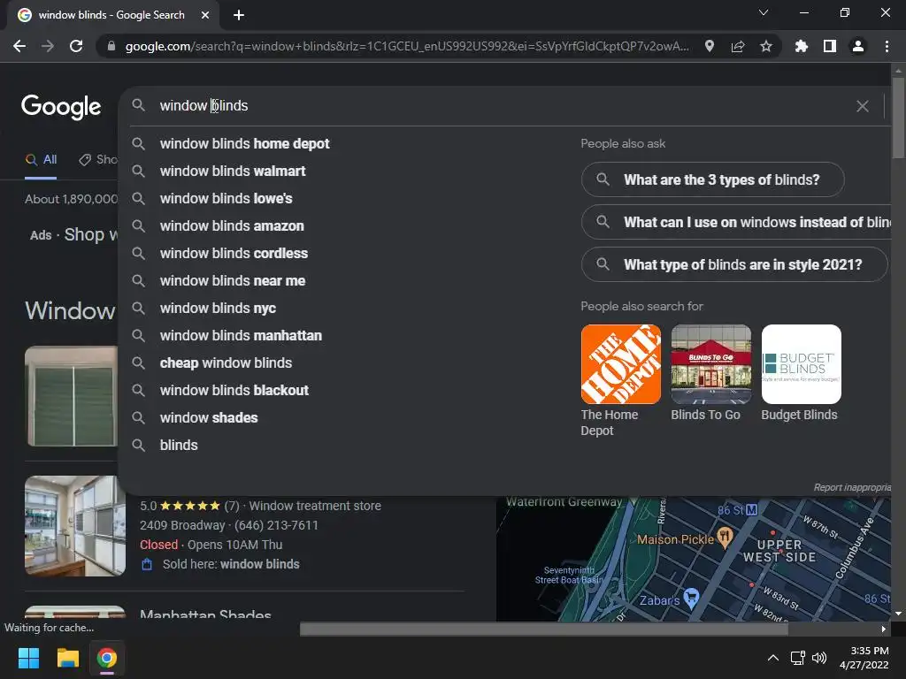
Task: Reload the current page
Action: 76,46
